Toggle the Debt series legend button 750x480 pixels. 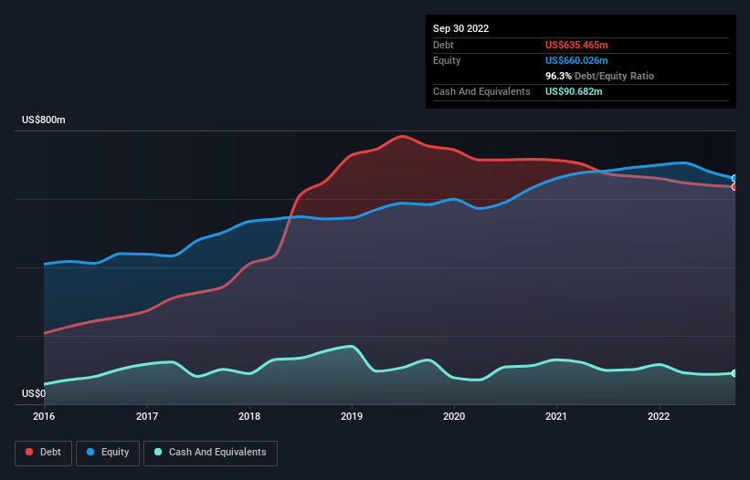click(44, 453)
